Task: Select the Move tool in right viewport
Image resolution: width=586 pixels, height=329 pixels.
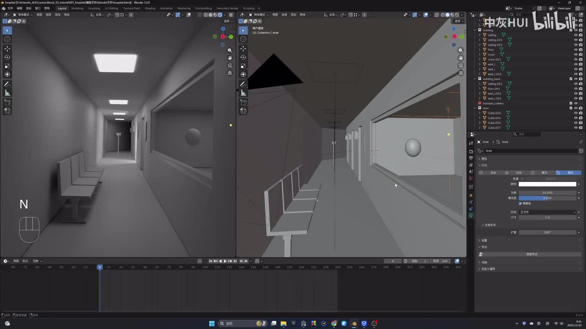Action: point(244,48)
